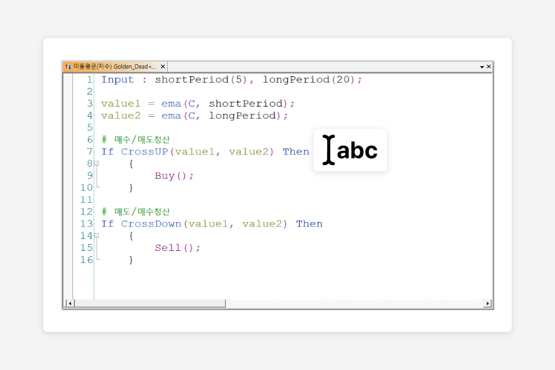Collapse the code block at line 14
This screenshot has width=555, height=370.
pyautogui.click(x=97, y=236)
